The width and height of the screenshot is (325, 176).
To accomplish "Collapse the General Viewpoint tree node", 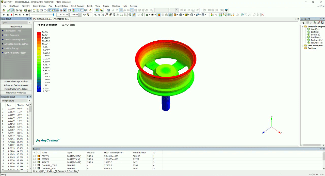I will [302, 26].
